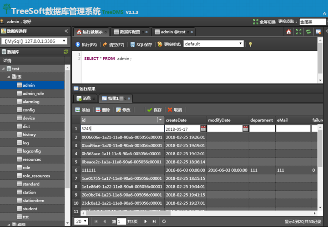Open the MySql 127.0.0.1:3306 database dropdown
The width and height of the screenshot is (328, 227).
(x=34, y=41)
